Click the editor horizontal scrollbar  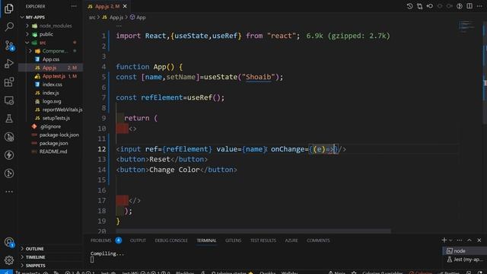pos(253,231)
